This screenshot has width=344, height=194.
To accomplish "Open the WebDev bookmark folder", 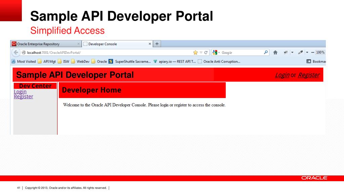I will tap(80, 61).
